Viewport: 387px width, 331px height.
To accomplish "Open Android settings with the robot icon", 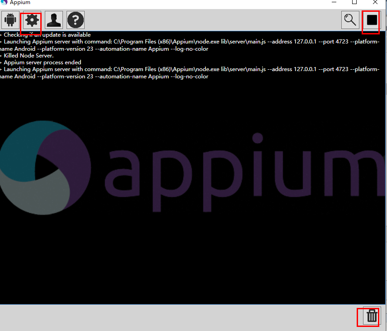I will [10, 20].
